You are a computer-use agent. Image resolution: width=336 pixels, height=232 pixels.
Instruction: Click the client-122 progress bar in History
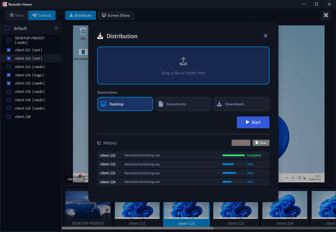point(233,164)
